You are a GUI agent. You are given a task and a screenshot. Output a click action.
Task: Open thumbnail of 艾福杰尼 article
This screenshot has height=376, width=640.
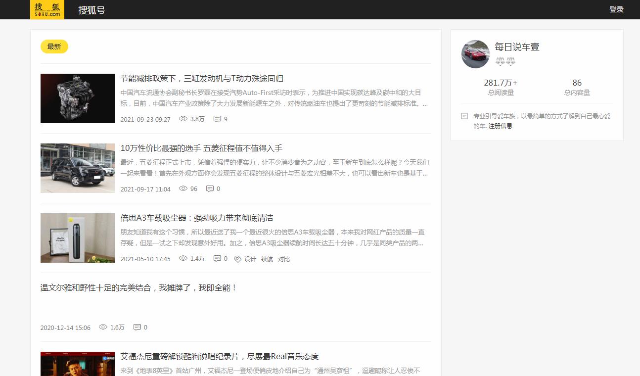78,364
